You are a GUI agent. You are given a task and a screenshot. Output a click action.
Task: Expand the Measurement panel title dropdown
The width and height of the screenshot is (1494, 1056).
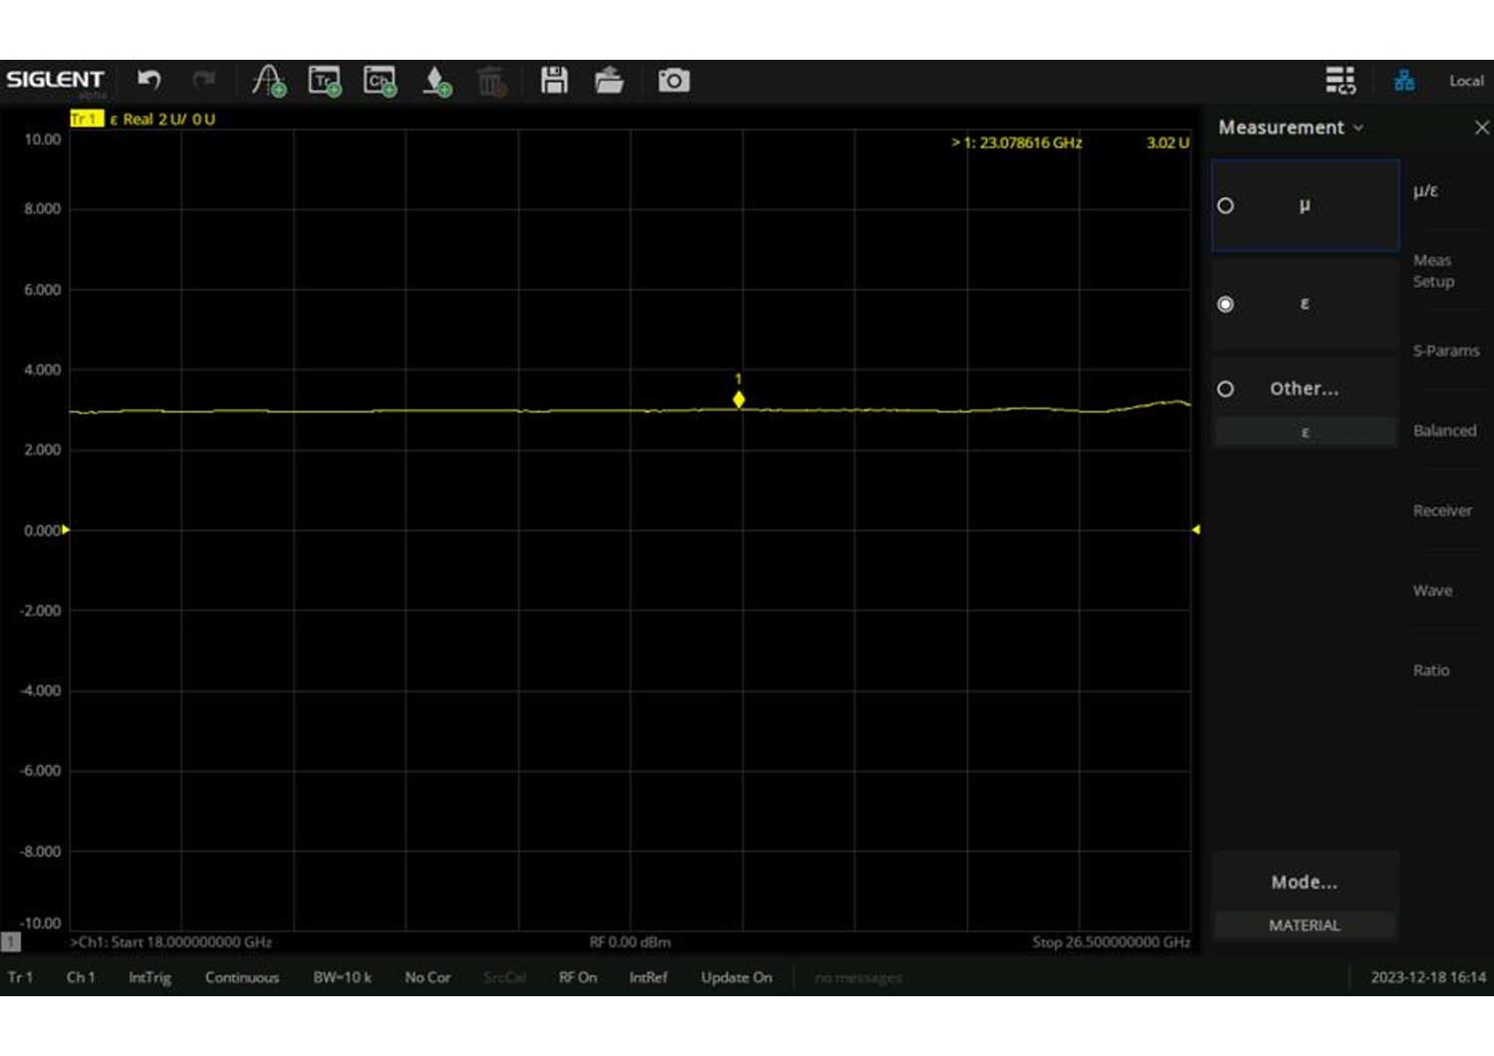pos(1291,128)
